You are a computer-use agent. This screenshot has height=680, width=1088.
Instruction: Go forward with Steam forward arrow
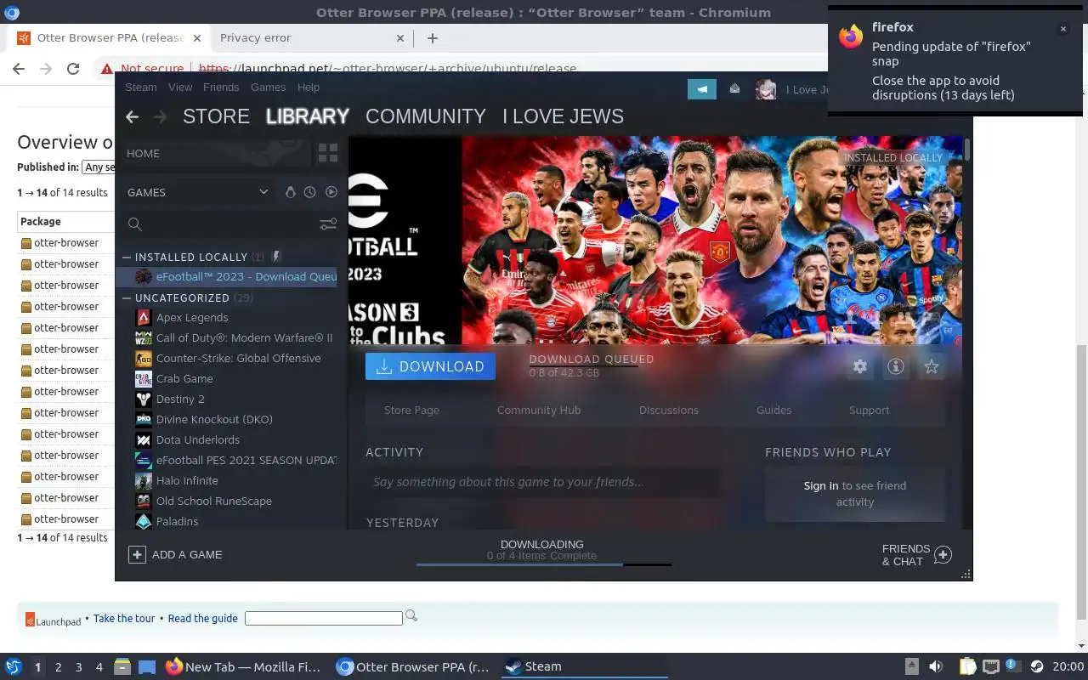pyautogui.click(x=160, y=116)
